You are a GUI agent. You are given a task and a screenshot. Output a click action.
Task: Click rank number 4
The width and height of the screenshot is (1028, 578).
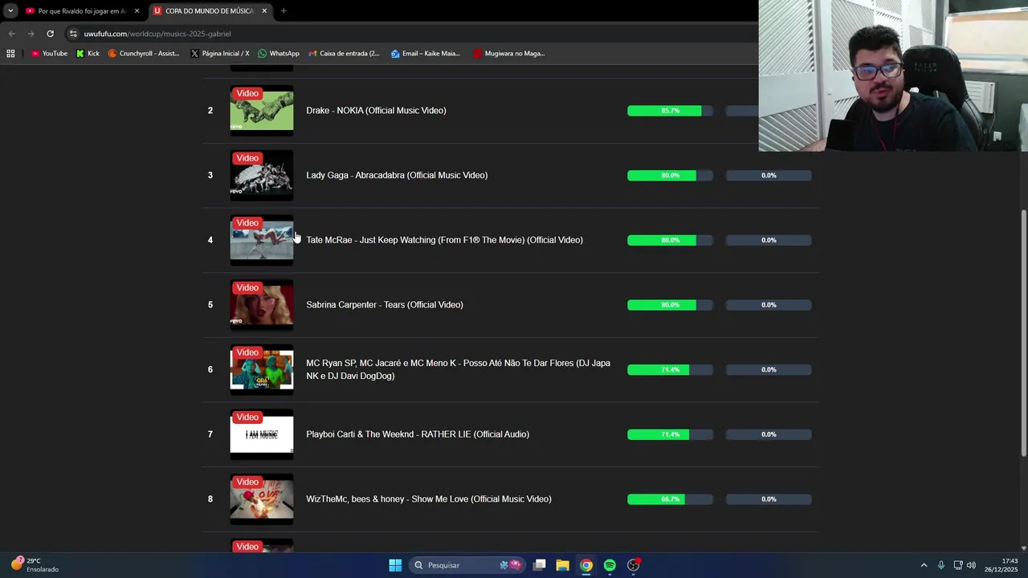click(210, 240)
